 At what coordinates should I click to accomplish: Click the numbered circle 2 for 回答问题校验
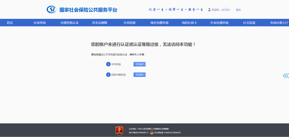pos(108,75)
